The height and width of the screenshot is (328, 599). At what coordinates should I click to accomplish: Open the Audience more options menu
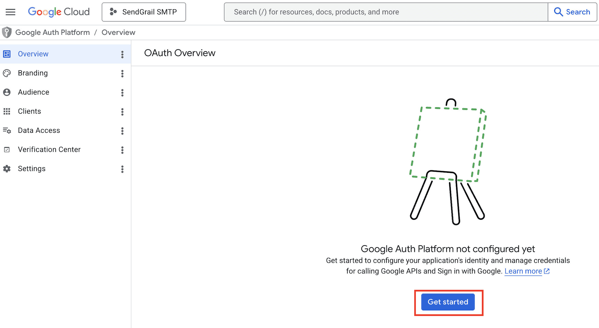[122, 93]
